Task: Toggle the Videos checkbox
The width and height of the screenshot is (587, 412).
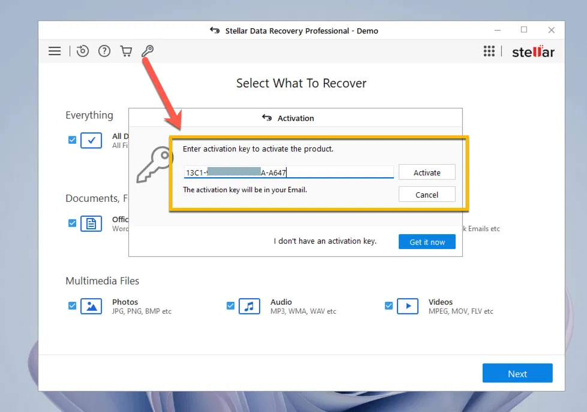Action: pyautogui.click(x=389, y=306)
